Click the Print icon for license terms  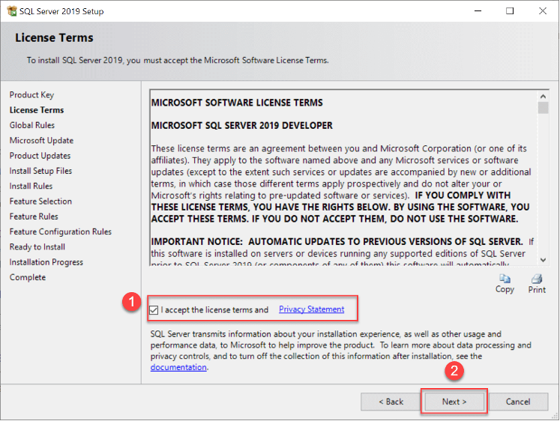pyautogui.click(x=537, y=279)
